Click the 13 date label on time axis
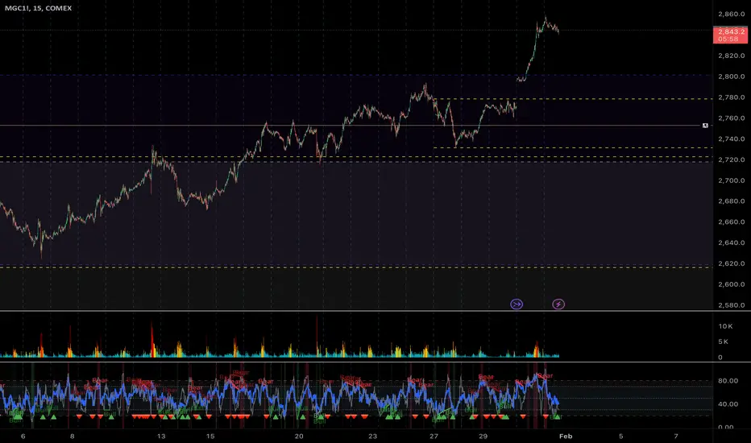Image resolution: width=751 pixels, height=443 pixels. click(x=161, y=437)
